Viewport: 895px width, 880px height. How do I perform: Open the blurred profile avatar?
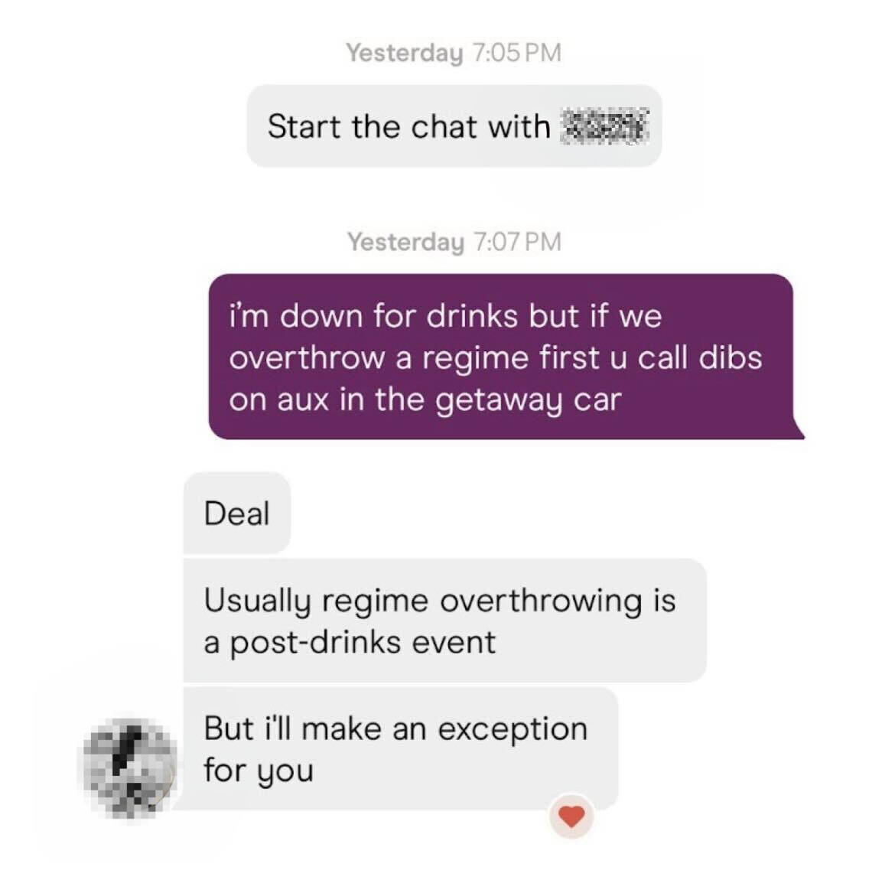(x=129, y=767)
